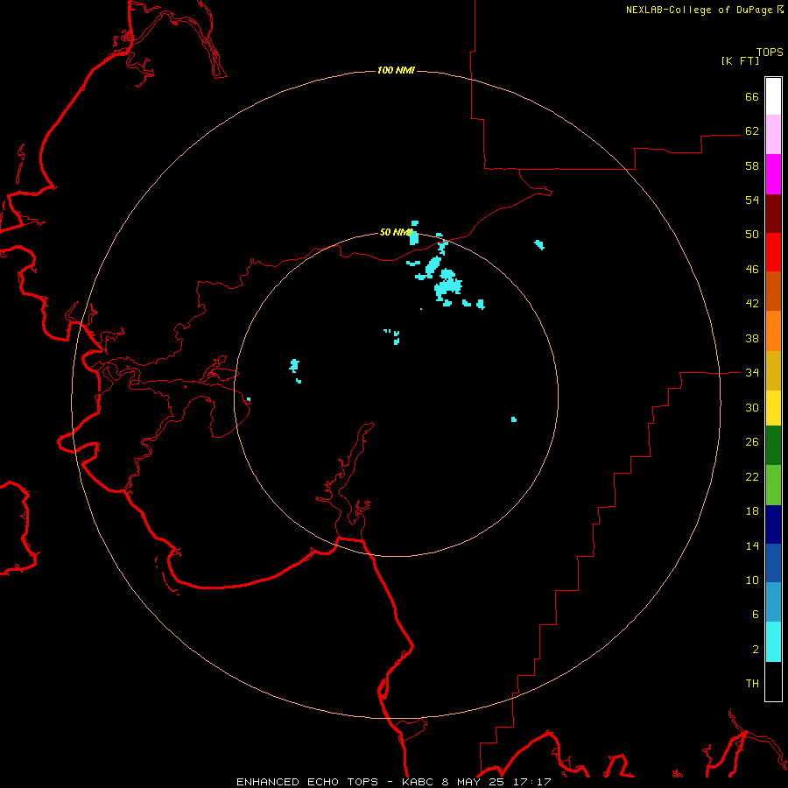Pick the dark orange legend swatch
The image size is (788, 788).
click(x=773, y=292)
